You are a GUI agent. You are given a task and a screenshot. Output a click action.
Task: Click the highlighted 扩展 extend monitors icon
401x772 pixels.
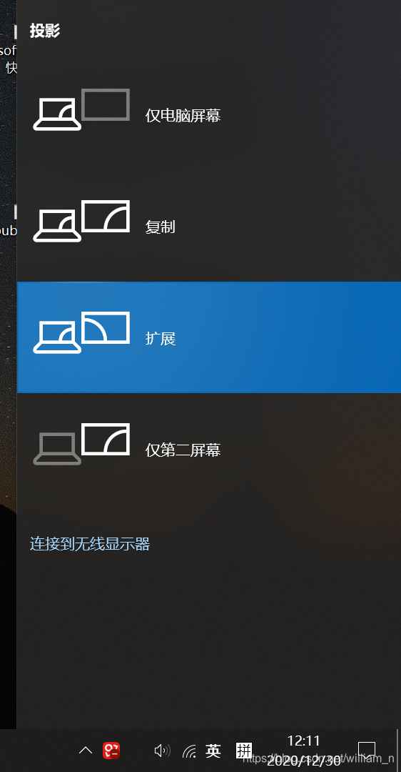tap(81, 332)
